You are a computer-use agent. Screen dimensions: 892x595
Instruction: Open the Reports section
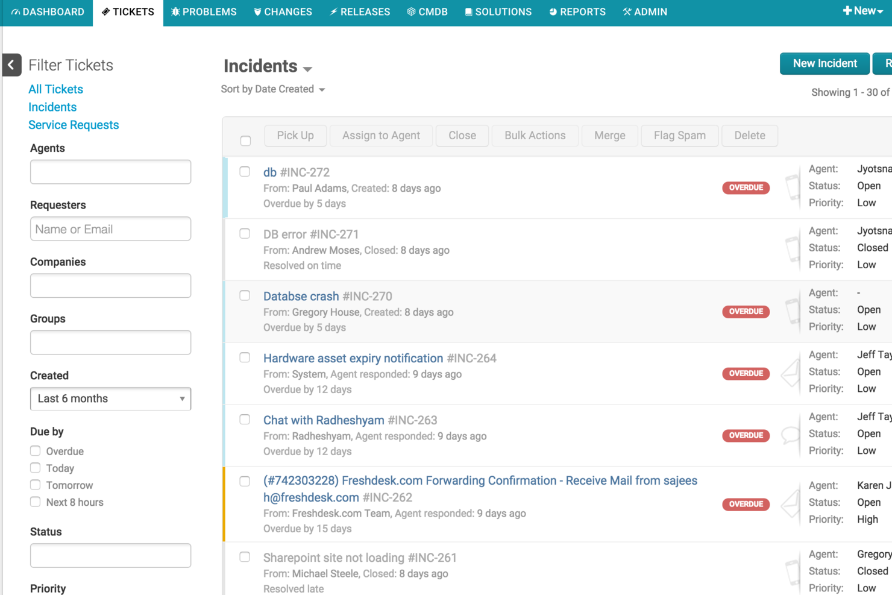tap(577, 11)
